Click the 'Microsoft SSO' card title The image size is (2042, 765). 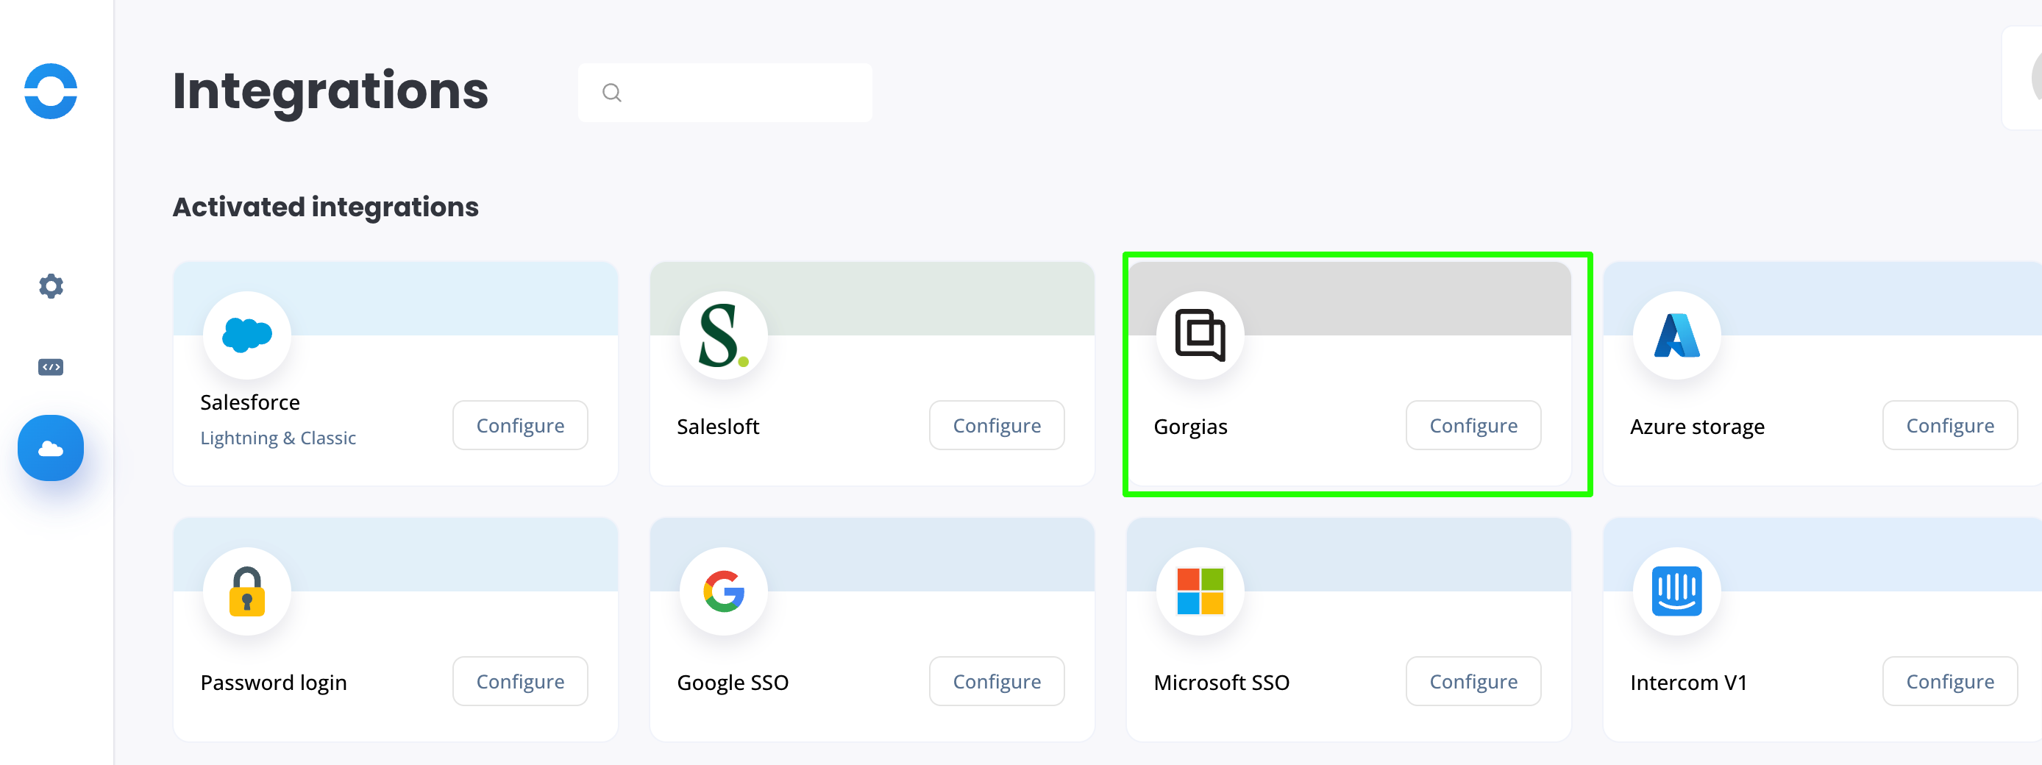[1222, 683]
